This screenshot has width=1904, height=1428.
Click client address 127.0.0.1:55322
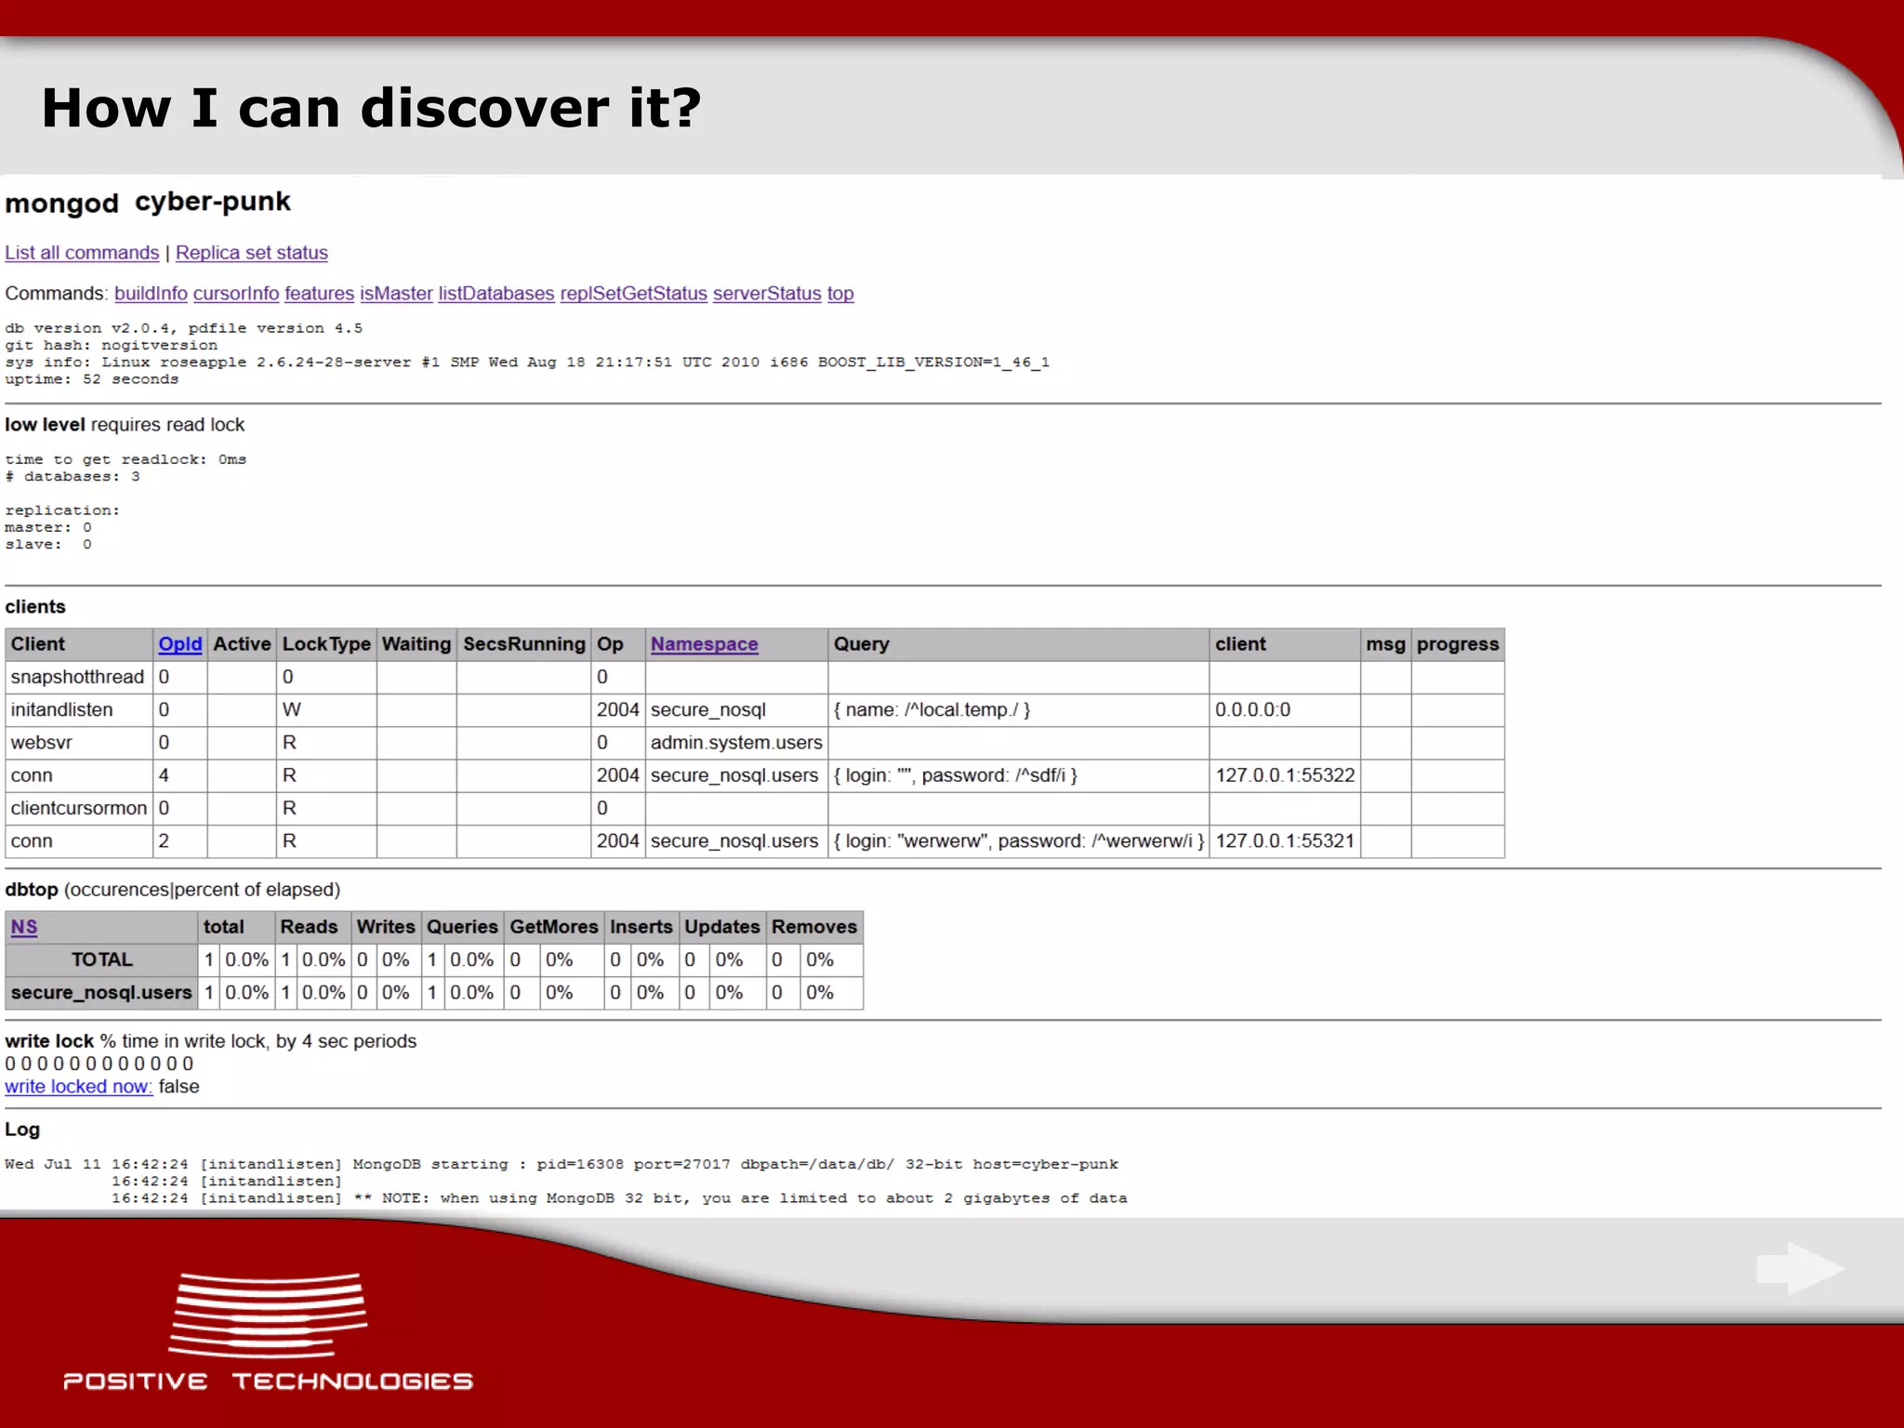pos(1285,775)
